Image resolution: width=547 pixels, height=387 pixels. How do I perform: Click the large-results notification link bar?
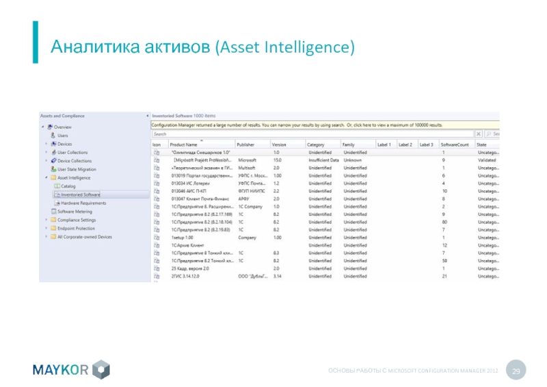(x=325, y=125)
